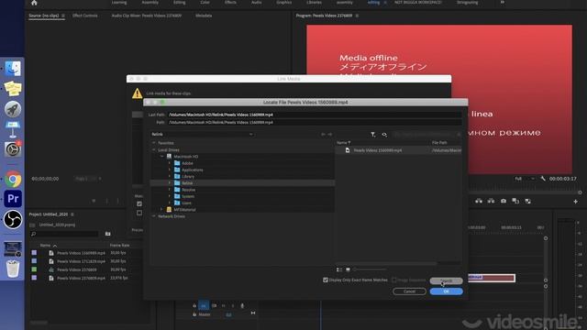
Task: Open Program monitor wrench settings
Action: (x=543, y=179)
